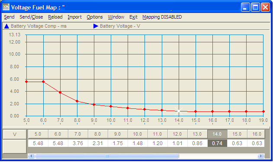The width and height of the screenshot is (273, 162).
Task: Click the table scrollbar left arrow
Action: (x=31, y=156)
